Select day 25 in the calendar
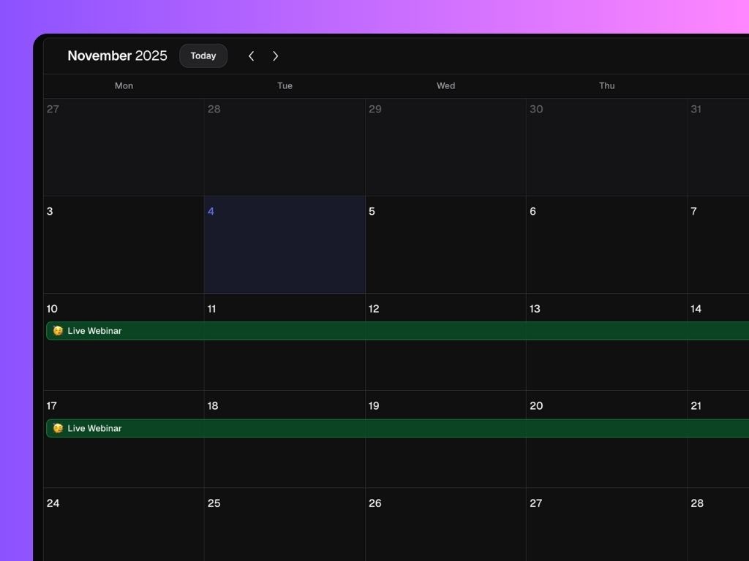The image size is (749, 561). [285, 524]
